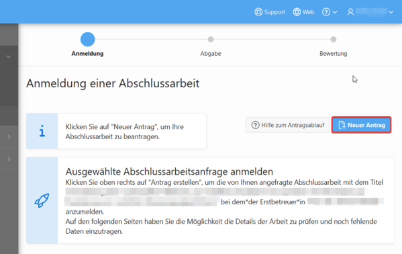Expand the user account dropdown chevron
Screen dimensions: 402x254
click(x=391, y=12)
